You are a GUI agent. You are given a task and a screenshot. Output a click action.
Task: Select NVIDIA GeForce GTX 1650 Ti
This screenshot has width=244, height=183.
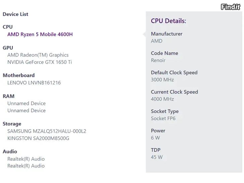(x=40, y=62)
